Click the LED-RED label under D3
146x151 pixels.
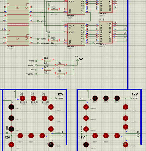tap(23, 102)
